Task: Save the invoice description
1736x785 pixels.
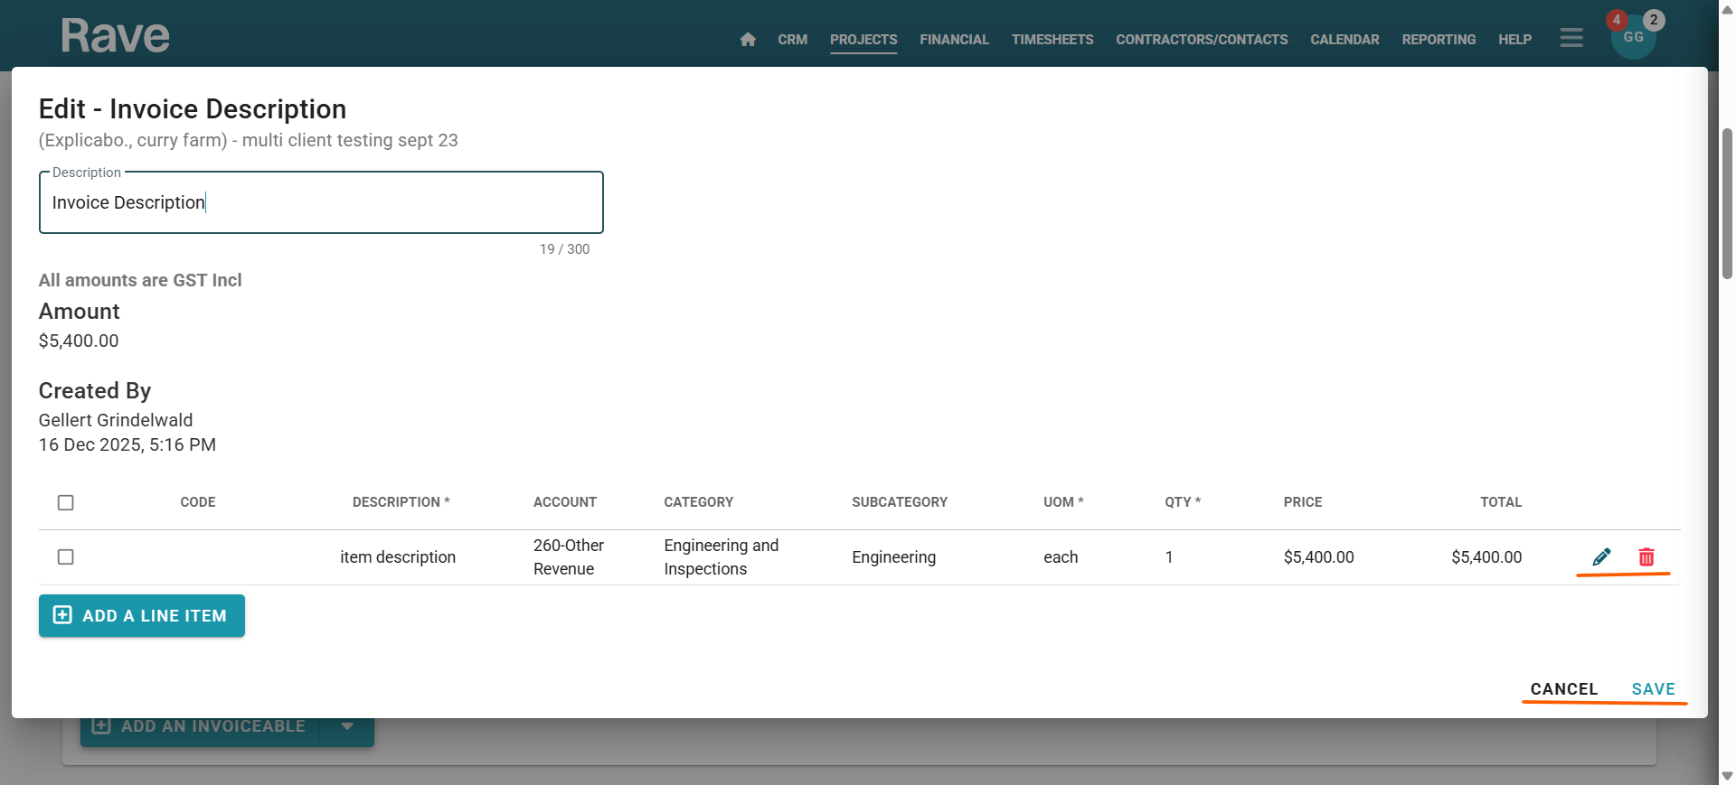Action: click(x=1654, y=689)
